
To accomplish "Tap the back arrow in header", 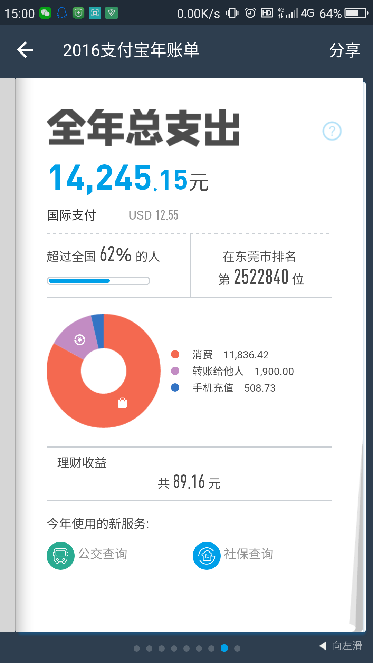I will tap(25, 50).
